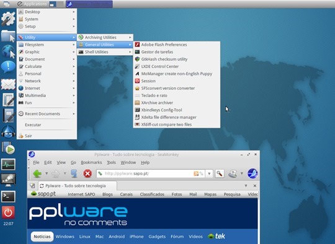
Task: Open the system monitor graph dock icon
Action: tap(8, 164)
